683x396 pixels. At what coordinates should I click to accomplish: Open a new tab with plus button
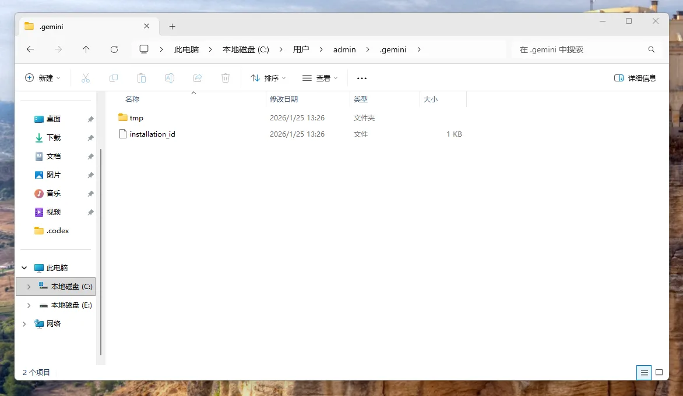click(x=172, y=26)
